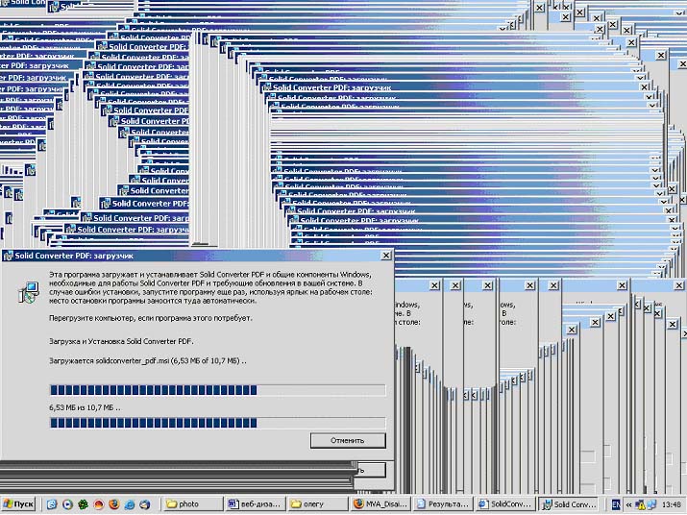Click the 13:48 system clock
The width and height of the screenshot is (687, 515).
[x=672, y=503]
